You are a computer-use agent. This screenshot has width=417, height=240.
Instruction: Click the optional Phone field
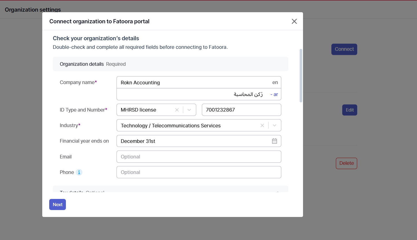coord(199,172)
